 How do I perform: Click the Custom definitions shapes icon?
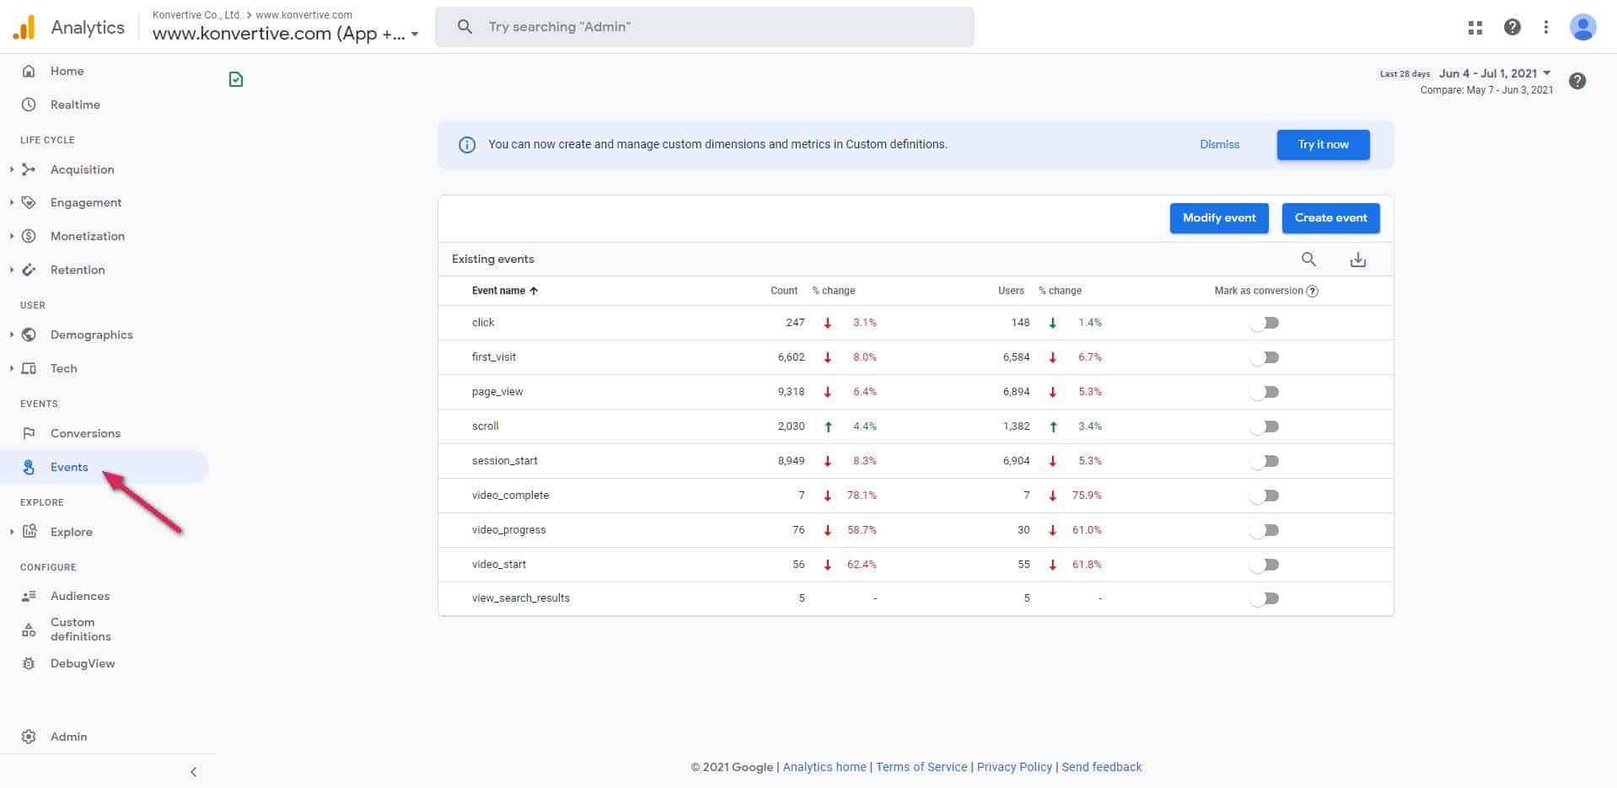(29, 630)
